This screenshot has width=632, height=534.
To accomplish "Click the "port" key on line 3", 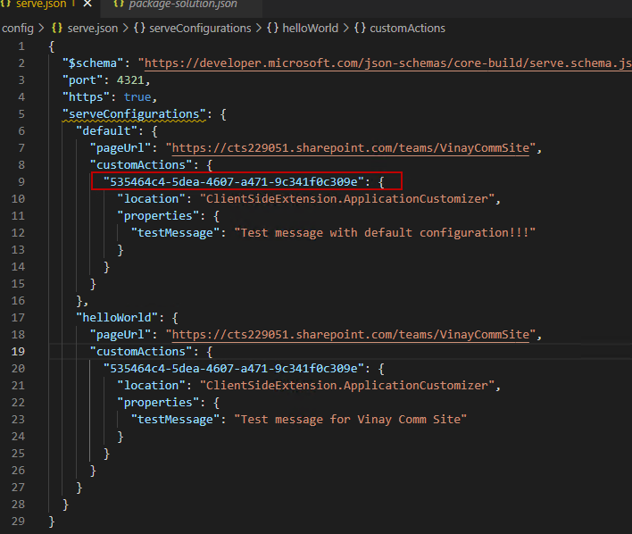I will click(83, 80).
